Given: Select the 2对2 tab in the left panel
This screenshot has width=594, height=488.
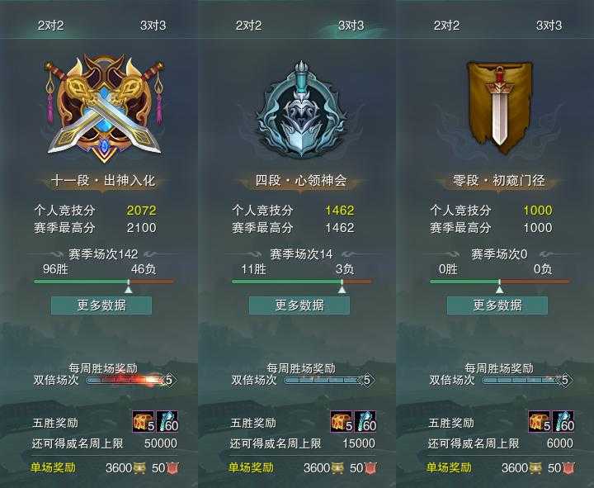Looking at the screenshot, I should pyautogui.click(x=51, y=26).
